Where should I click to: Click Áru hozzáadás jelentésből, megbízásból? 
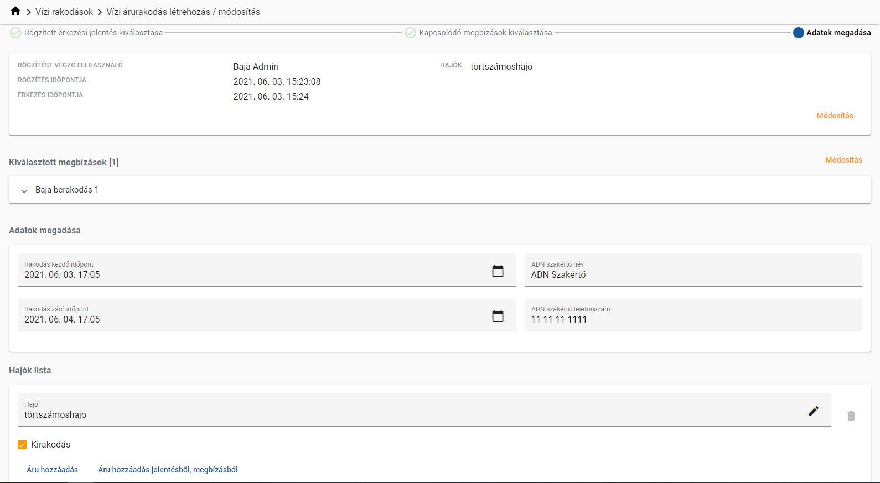(168, 470)
